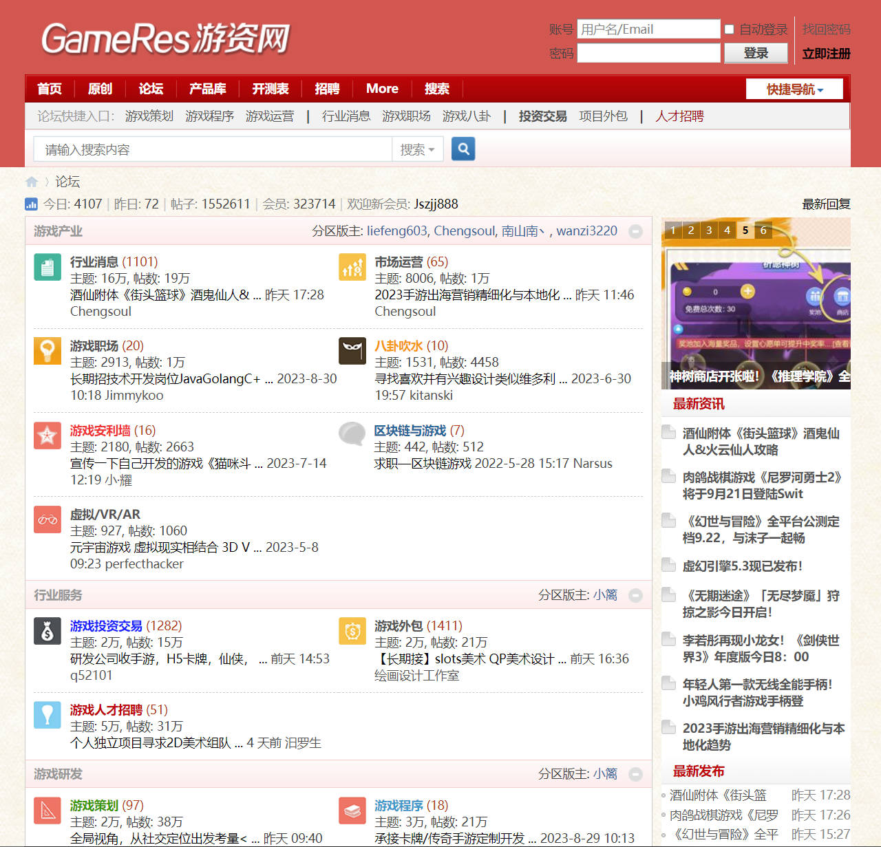
Task: Click the 游戏人才招聘 pin icon
Action: point(47,715)
